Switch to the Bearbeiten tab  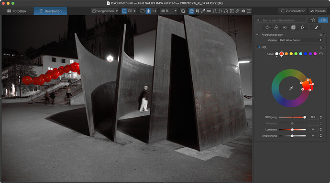tap(50, 11)
